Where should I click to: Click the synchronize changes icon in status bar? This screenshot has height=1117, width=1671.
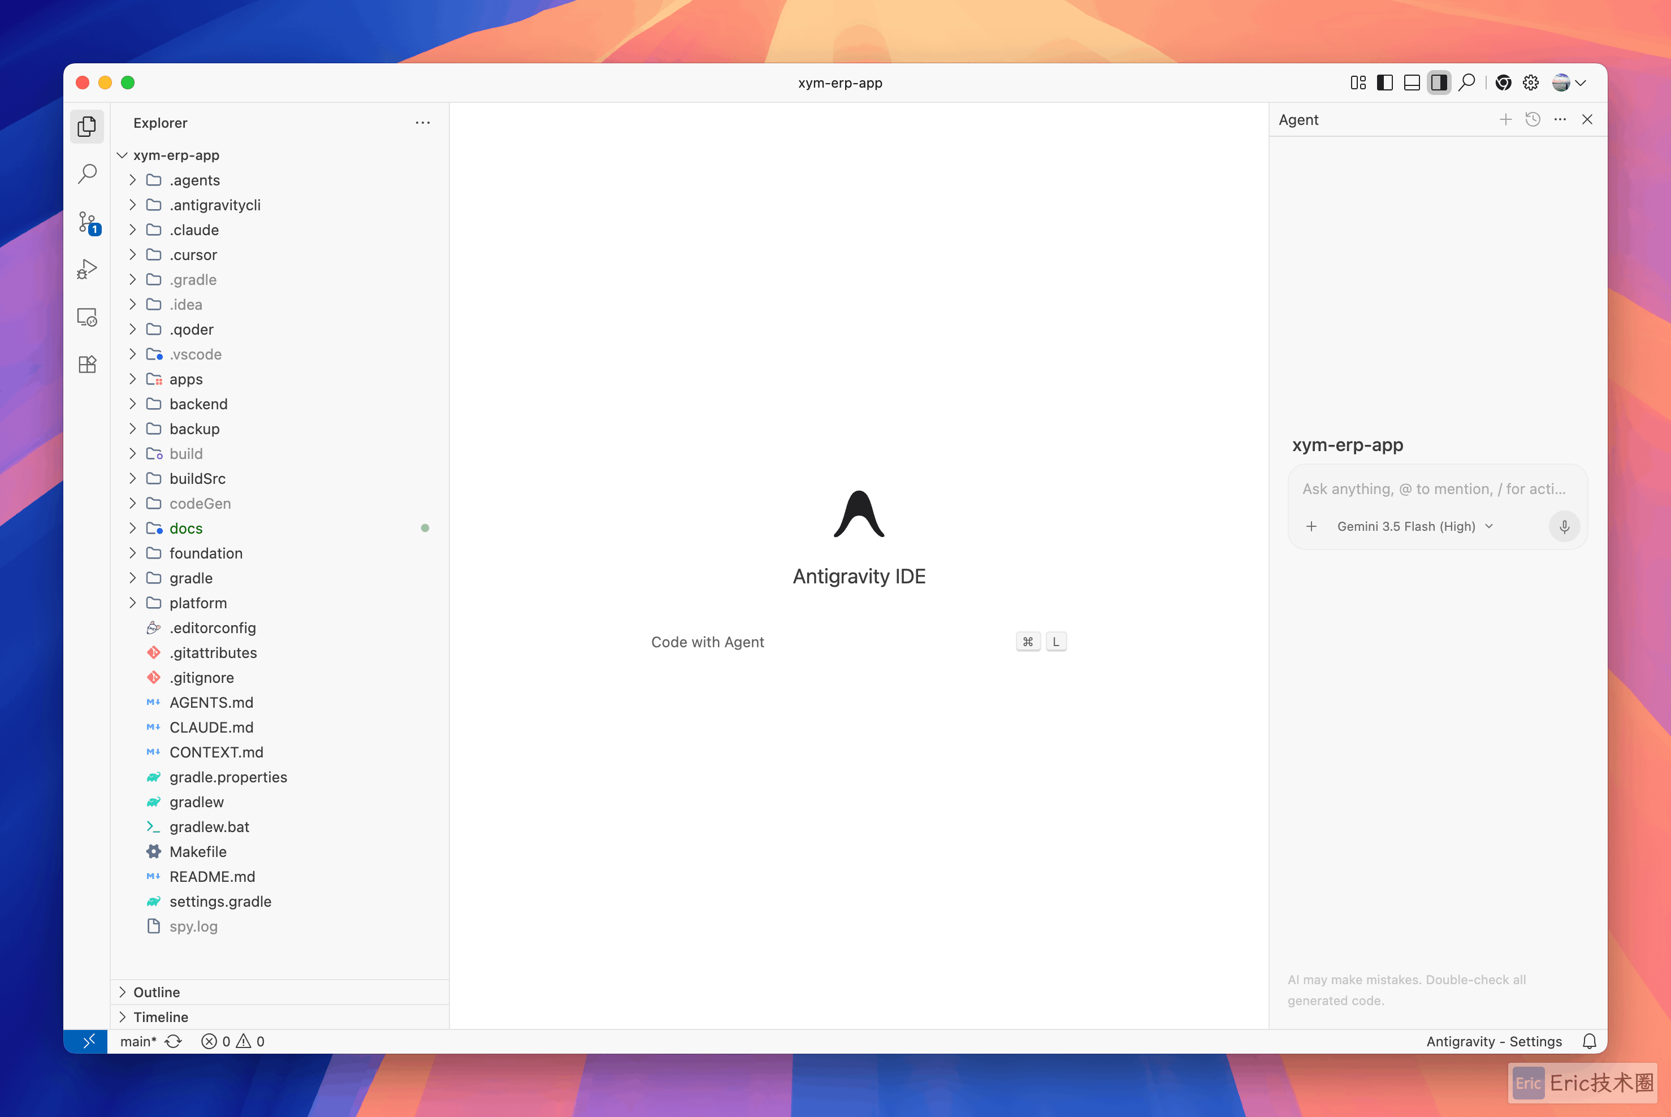click(173, 1041)
